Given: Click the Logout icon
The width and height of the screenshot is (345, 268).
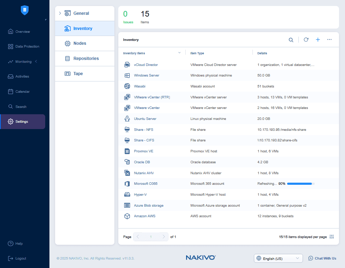Looking at the screenshot, I should click(x=10, y=258).
